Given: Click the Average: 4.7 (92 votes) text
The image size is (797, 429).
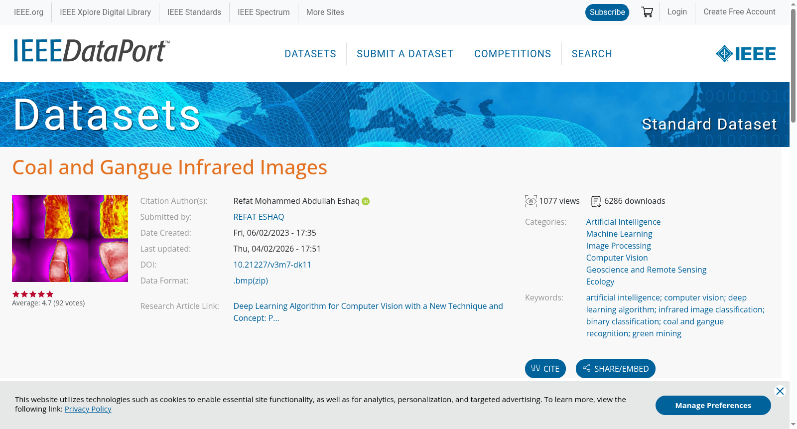Looking at the screenshot, I should coord(48,303).
